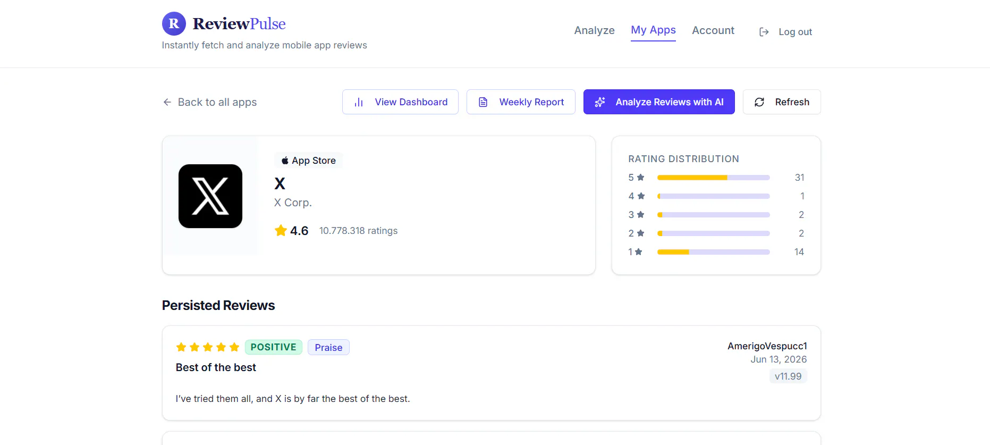Screen dimensions: 990x445
Task: Open the Analyze nav tab
Action: click(594, 30)
